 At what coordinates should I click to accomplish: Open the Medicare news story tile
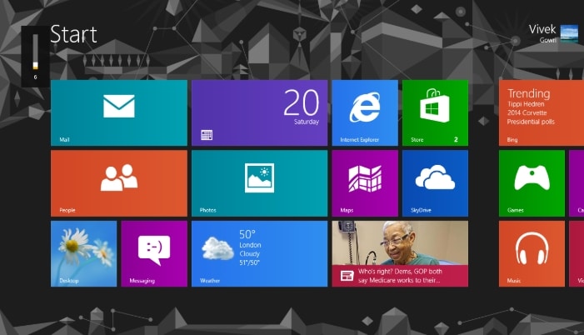click(x=399, y=253)
